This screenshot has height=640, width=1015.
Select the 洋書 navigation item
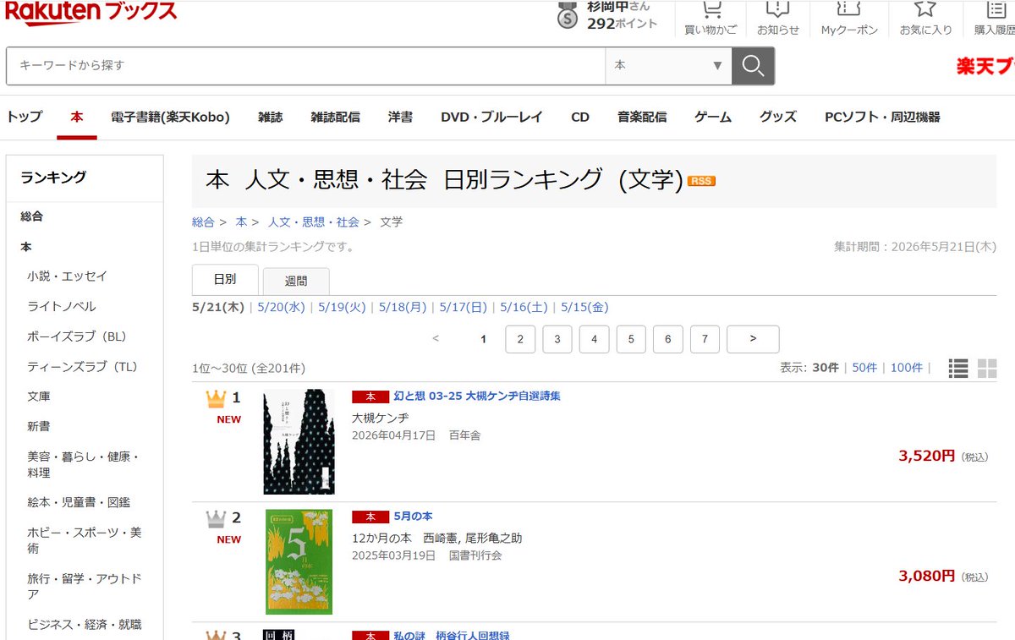tap(400, 118)
